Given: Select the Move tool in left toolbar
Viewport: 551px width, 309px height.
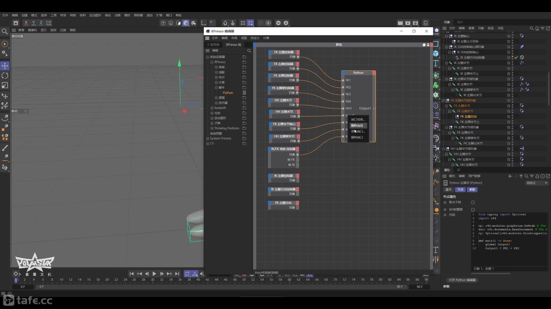Looking at the screenshot, I should click(x=5, y=66).
